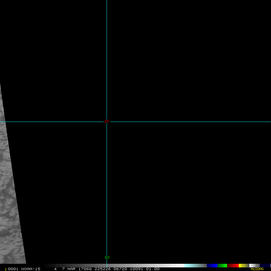The width and height of the screenshot is (271, 271).
Task: Pick the yellow segment of color bar
Action: (243, 266)
